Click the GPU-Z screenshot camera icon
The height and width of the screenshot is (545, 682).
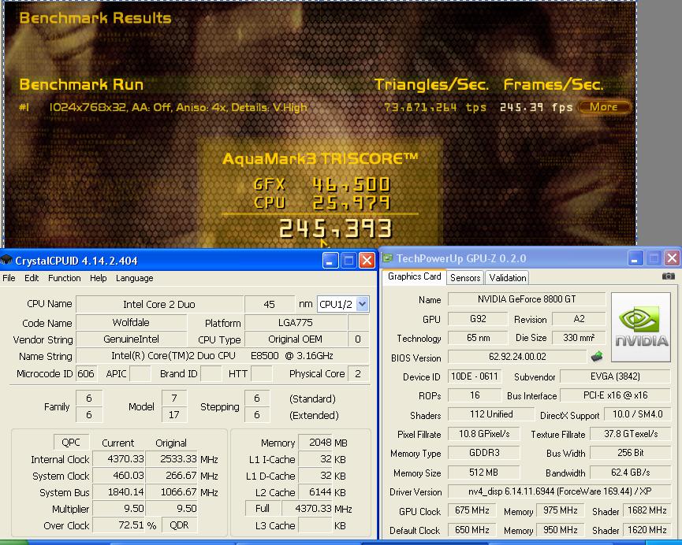668,276
